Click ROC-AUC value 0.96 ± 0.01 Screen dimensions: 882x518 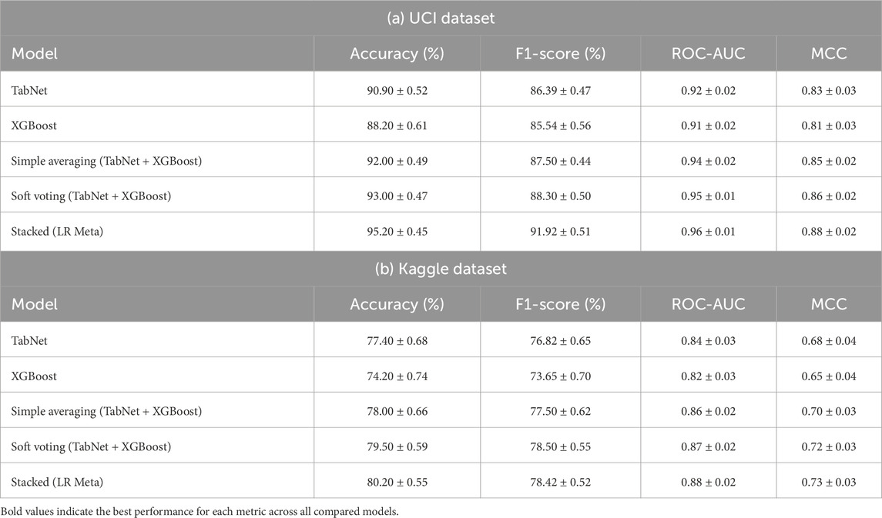click(708, 232)
